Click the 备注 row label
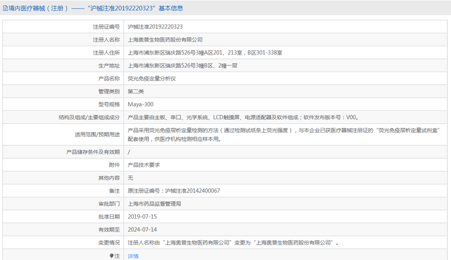 pyautogui.click(x=114, y=190)
